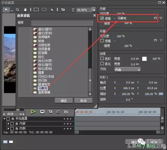Screen dimensions: 167x150
Task: Toggle loop playback icon
Action: 42,112
